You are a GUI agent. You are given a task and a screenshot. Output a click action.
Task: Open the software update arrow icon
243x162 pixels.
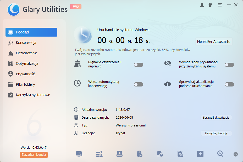pyautogui.click(x=200, y=154)
